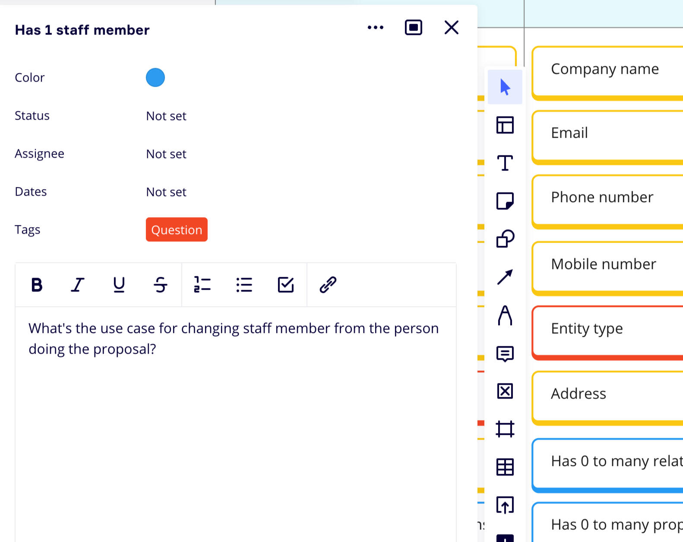
Task: Choose the sticky note tool
Action: pos(505,201)
